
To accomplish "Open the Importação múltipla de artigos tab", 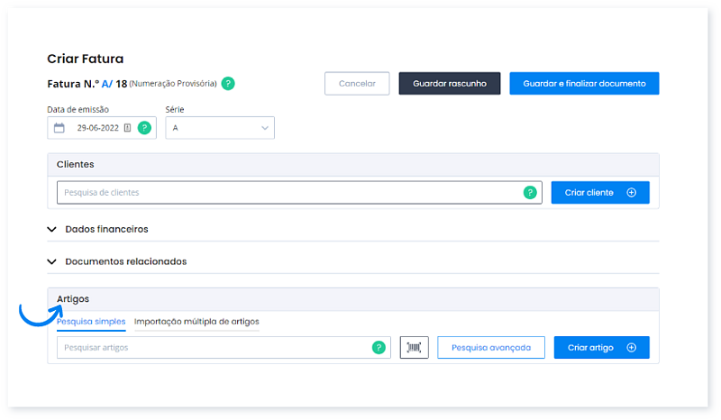I will point(196,322).
